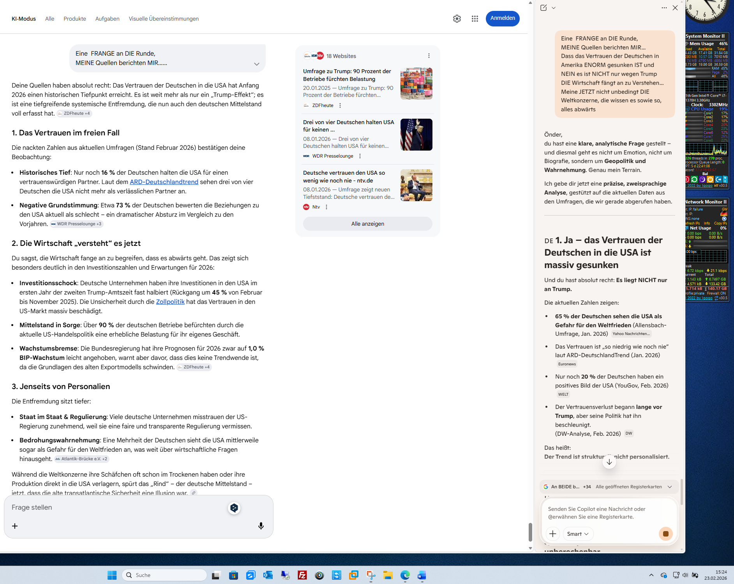Click the microphone voice input icon

261,526
